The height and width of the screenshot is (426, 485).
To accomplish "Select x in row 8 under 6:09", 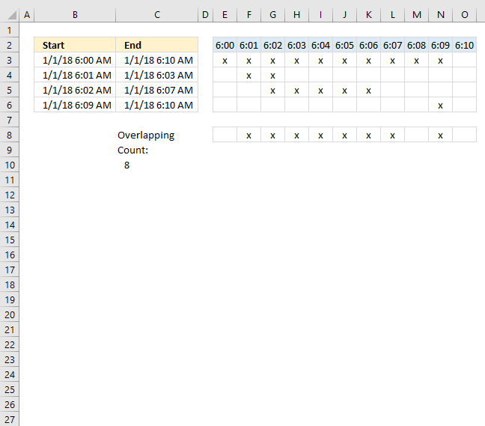I will (x=440, y=135).
